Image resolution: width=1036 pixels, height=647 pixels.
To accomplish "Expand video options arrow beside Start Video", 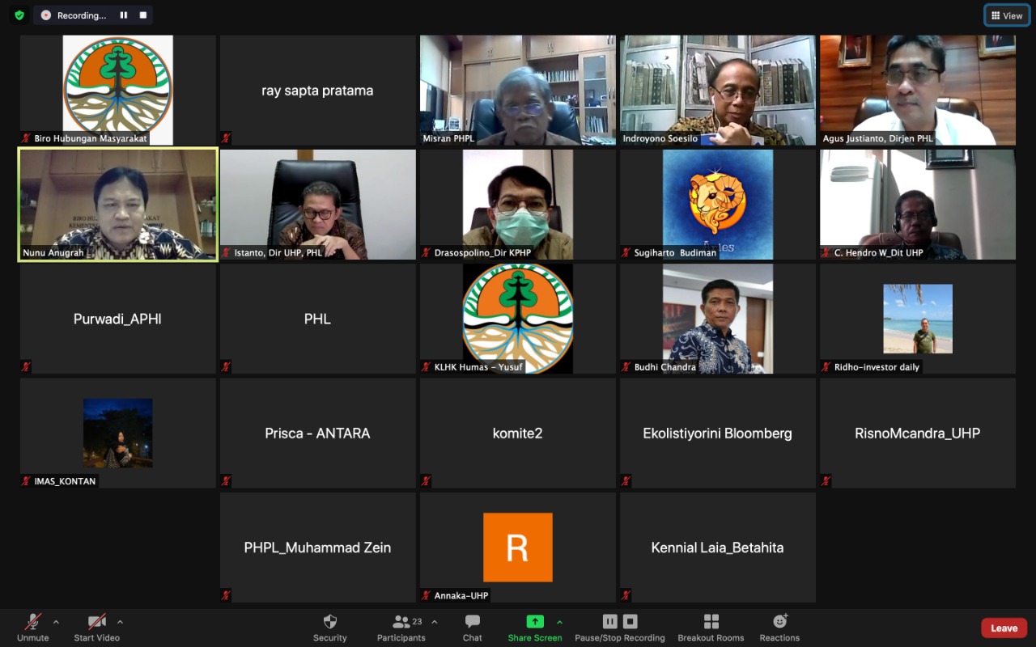I will tap(120, 622).
